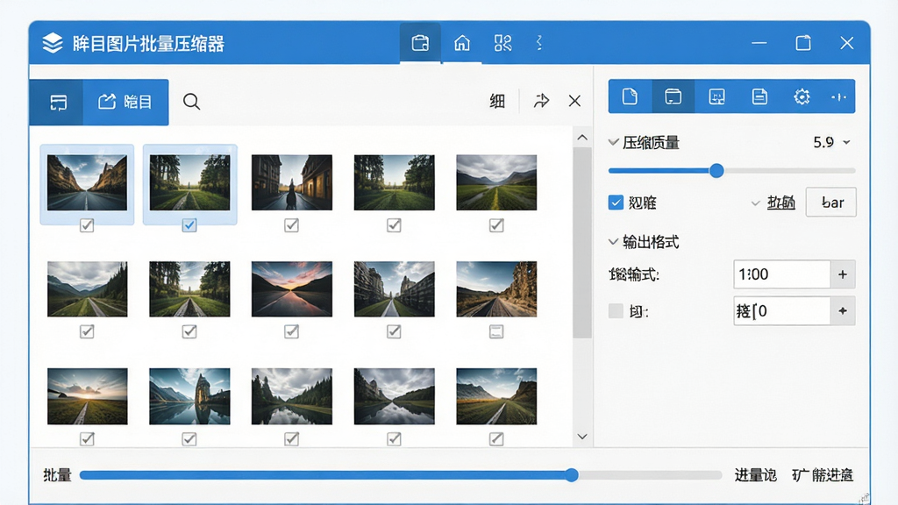Open the grid squares tab in title bar
This screenshot has height=505, width=898.
[502, 43]
